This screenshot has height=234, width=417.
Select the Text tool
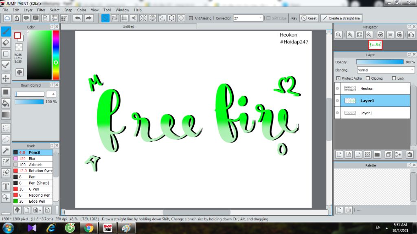(x=6, y=186)
